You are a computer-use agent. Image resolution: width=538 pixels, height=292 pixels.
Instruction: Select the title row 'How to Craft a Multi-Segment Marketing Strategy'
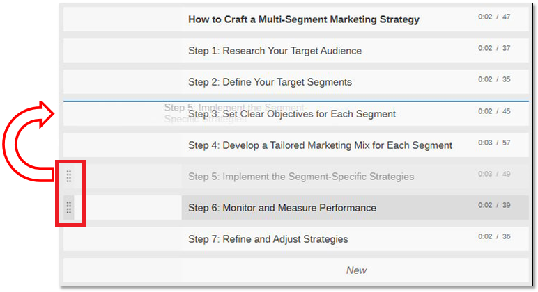click(x=304, y=19)
